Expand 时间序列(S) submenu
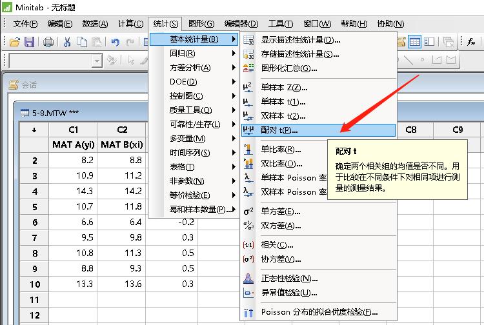 (194, 153)
